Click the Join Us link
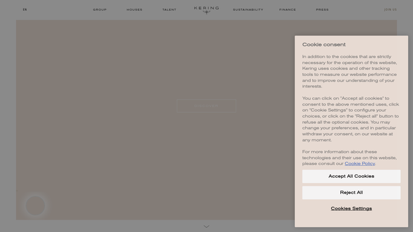413x232 pixels. pyautogui.click(x=390, y=10)
